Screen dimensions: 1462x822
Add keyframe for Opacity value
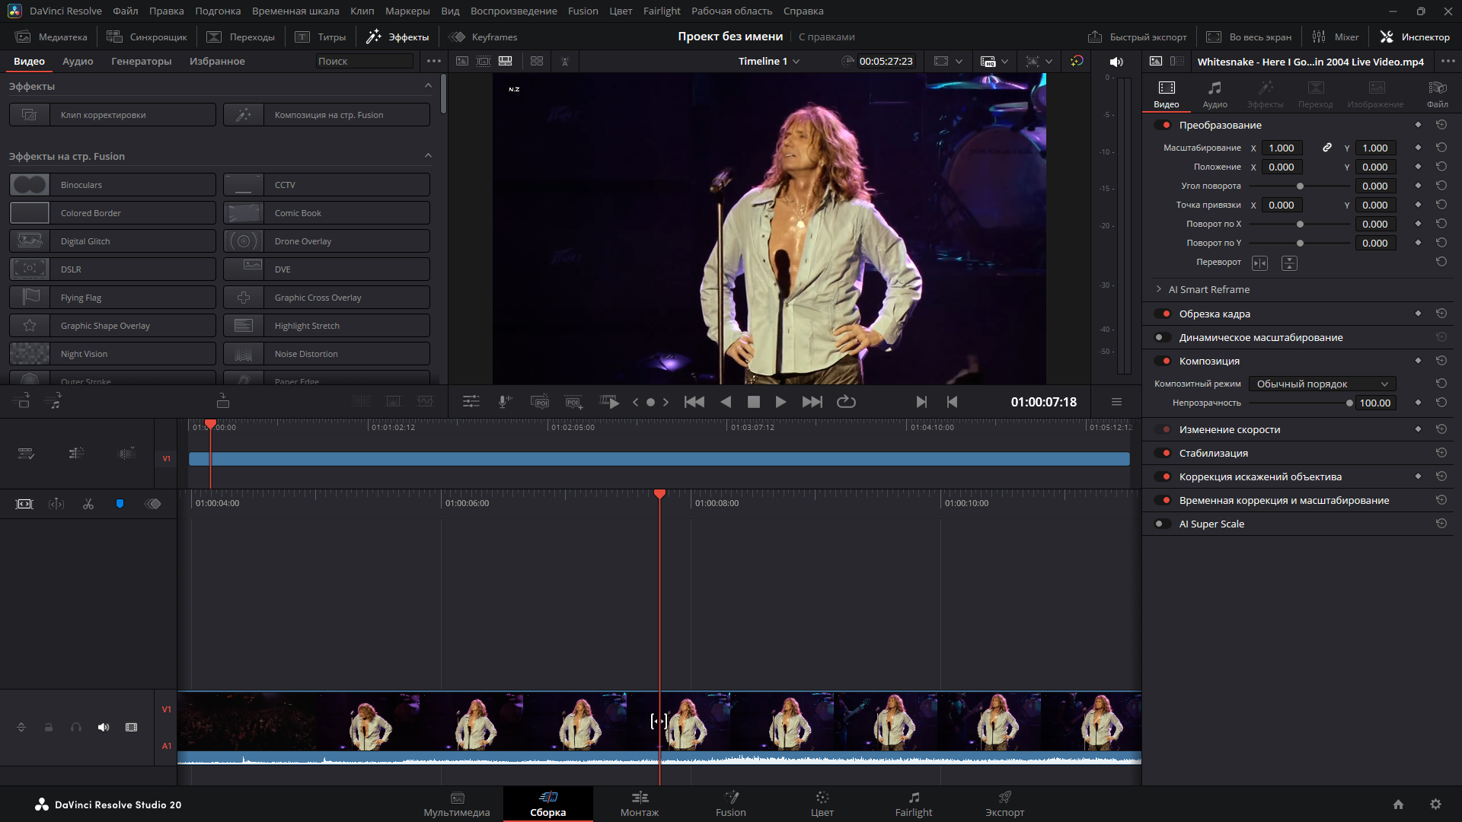[x=1418, y=403]
